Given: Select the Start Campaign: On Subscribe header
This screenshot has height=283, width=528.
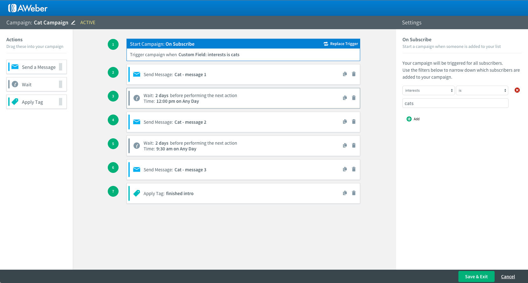Looking at the screenshot, I should (x=243, y=44).
